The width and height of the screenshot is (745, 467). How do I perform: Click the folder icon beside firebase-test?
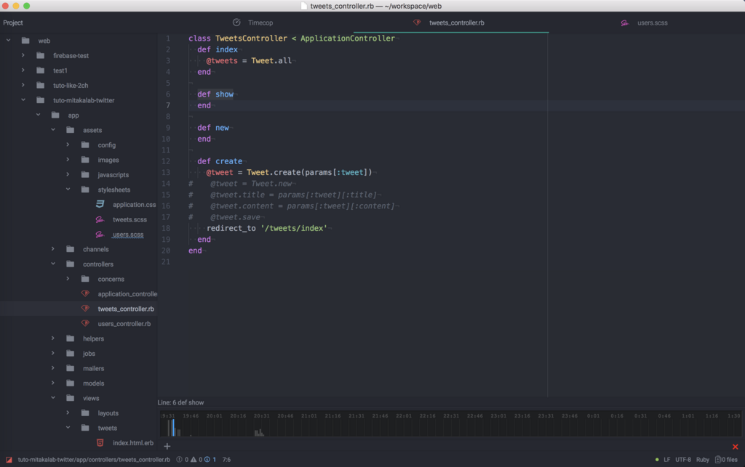coord(41,55)
